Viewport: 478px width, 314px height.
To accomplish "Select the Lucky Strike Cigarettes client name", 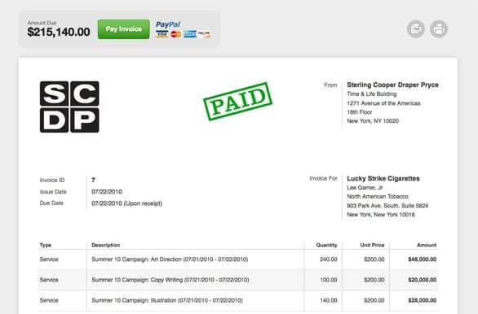I will tap(383, 178).
